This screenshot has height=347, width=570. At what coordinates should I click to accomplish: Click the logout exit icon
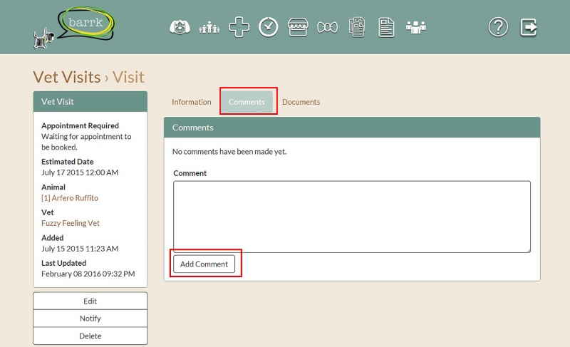(x=529, y=27)
